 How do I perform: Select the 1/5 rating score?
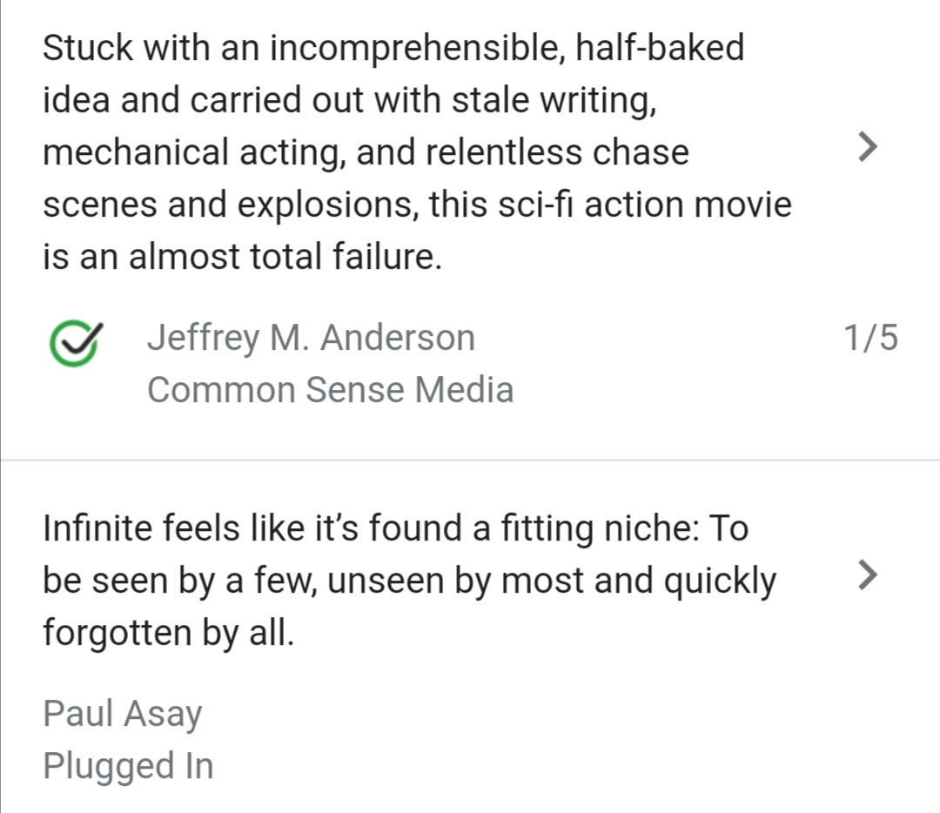click(870, 337)
